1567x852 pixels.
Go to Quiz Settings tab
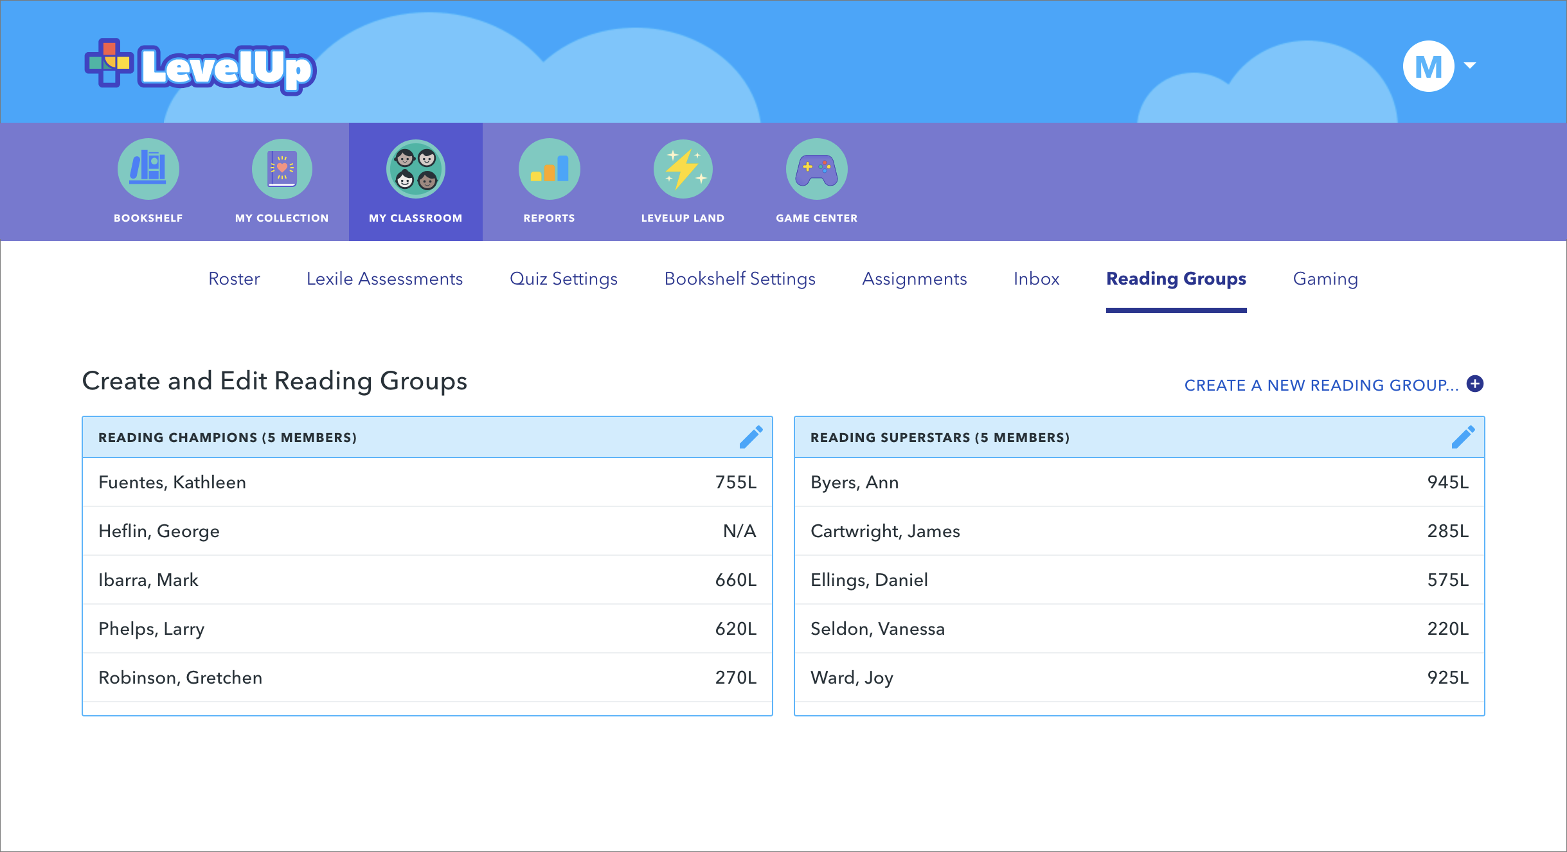563,279
